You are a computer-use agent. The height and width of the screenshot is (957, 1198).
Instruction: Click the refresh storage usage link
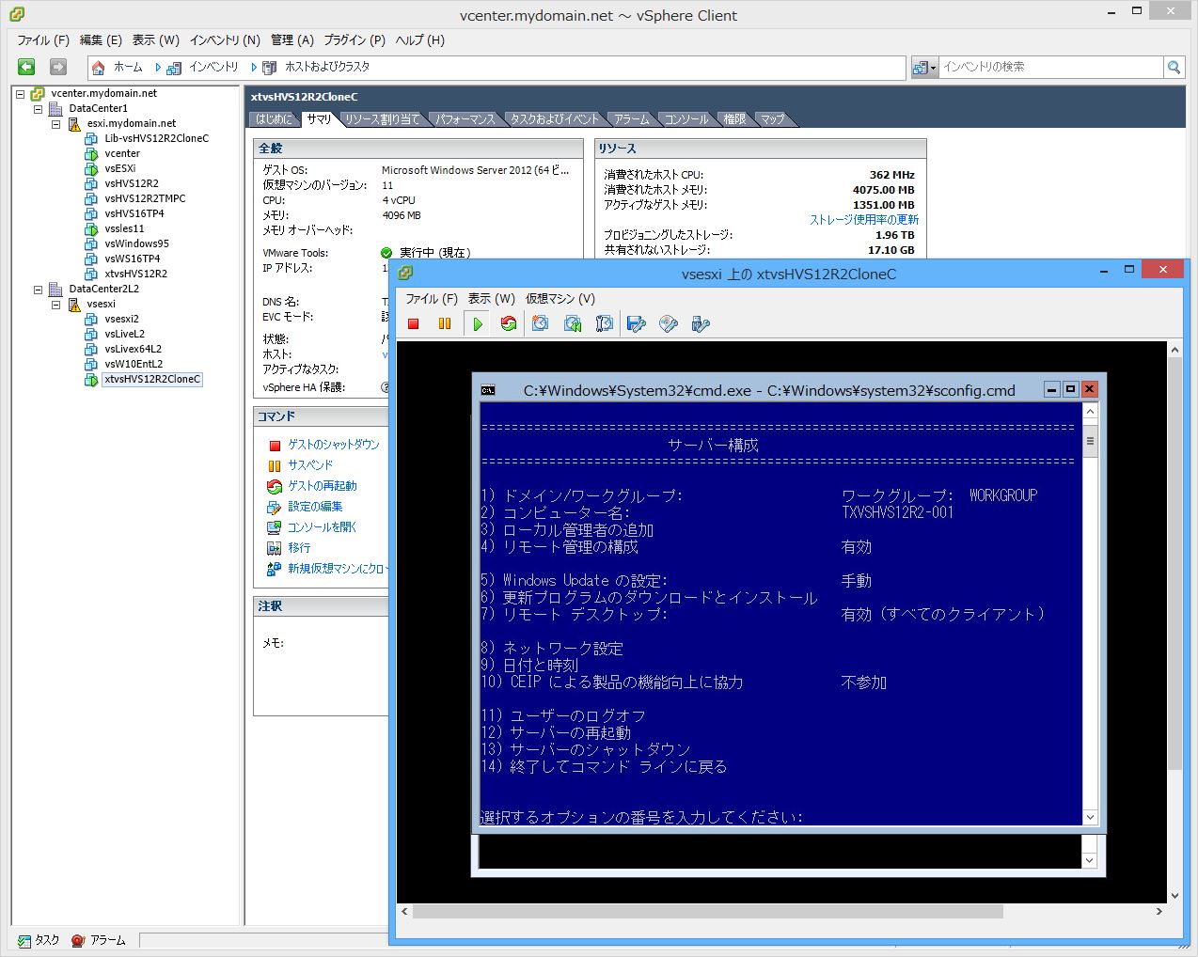pos(864,220)
